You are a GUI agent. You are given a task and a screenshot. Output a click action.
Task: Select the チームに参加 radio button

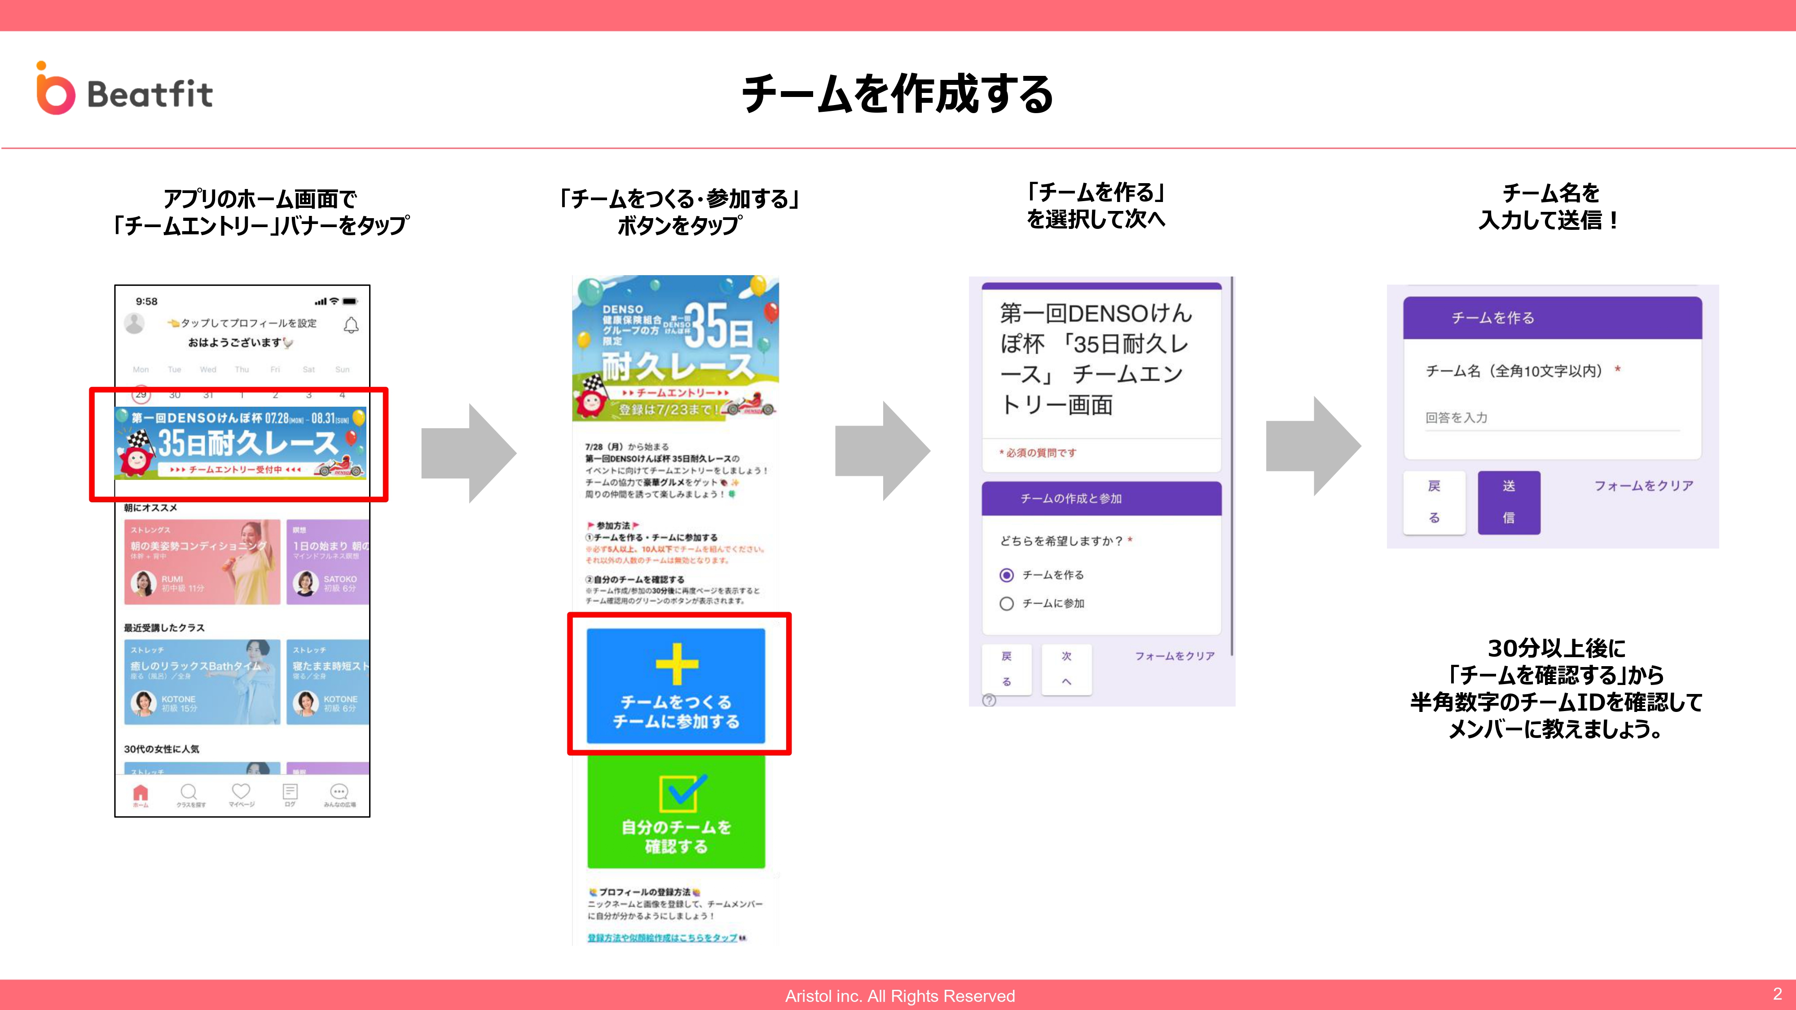tap(1007, 604)
